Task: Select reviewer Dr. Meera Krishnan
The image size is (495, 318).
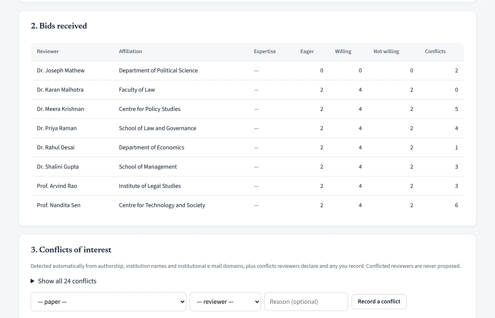Action: [x=60, y=109]
